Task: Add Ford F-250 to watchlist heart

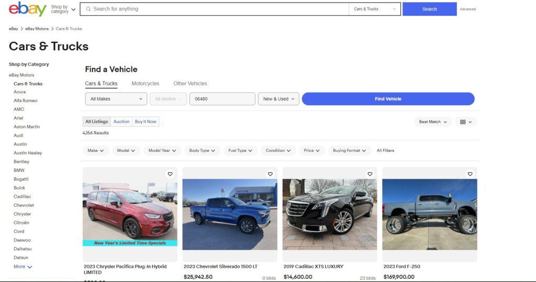Action: click(x=470, y=174)
